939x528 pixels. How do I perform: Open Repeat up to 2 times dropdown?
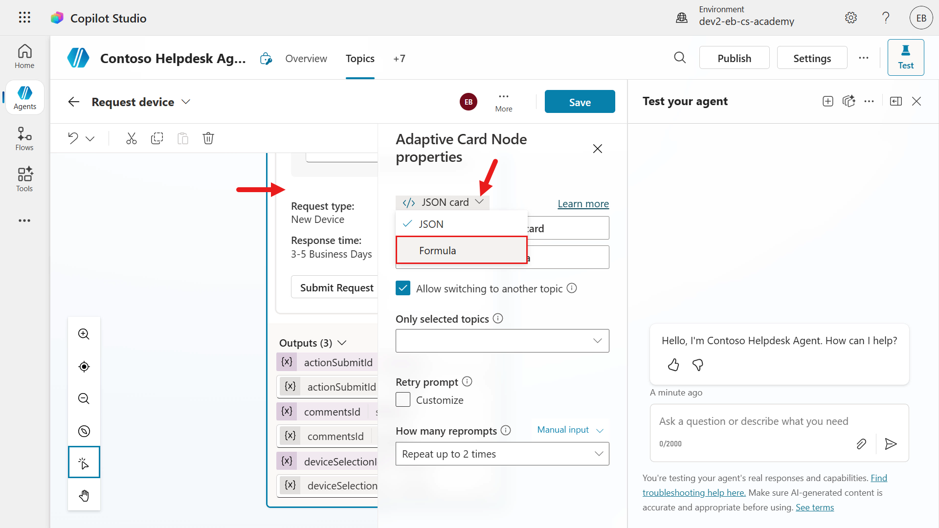tap(502, 454)
